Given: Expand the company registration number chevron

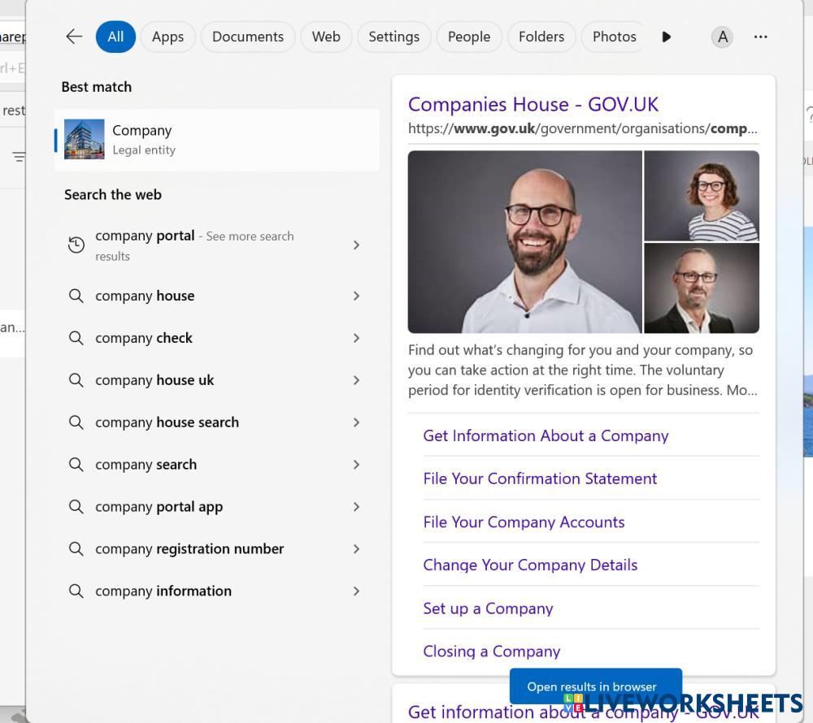Looking at the screenshot, I should (x=356, y=549).
